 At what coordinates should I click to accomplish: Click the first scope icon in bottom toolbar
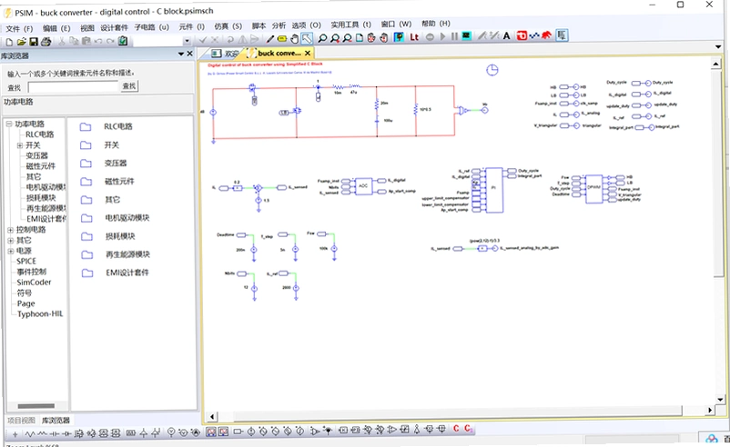tap(211, 432)
